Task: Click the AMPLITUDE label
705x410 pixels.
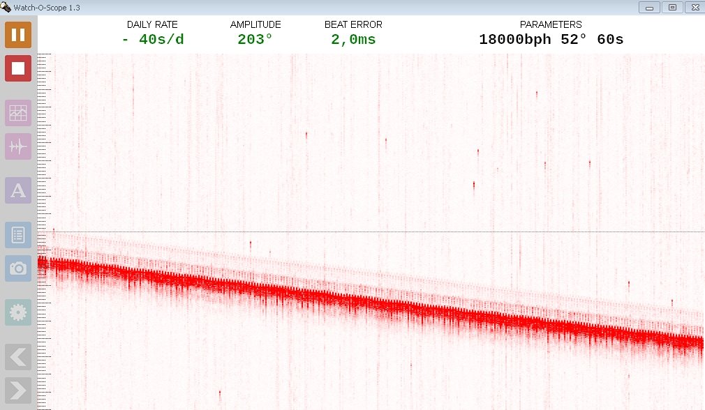Action: point(255,24)
